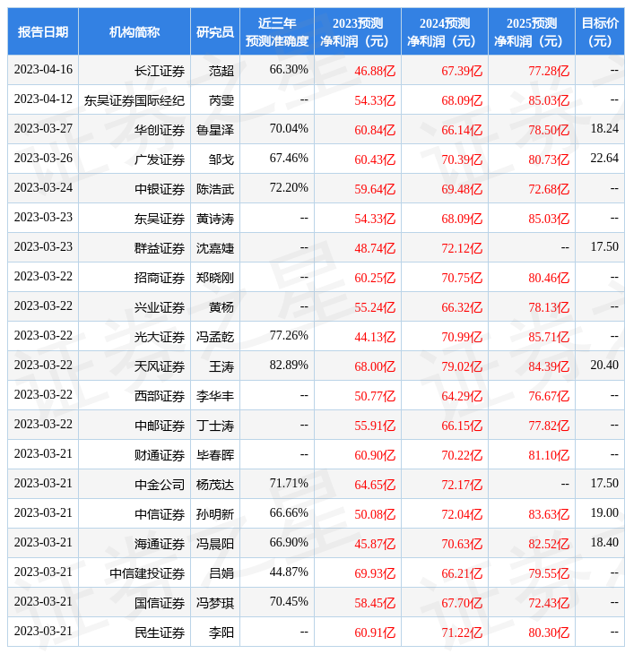Click the target price 18.40
This screenshot has height=654, width=625.
(x=604, y=542)
